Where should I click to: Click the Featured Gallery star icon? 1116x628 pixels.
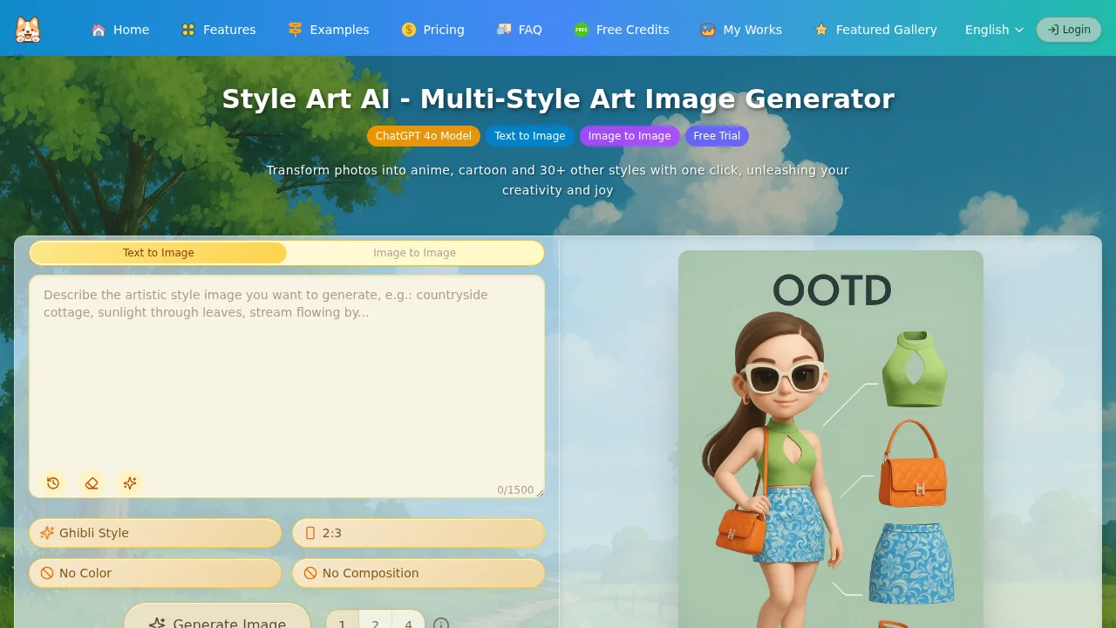click(x=820, y=29)
